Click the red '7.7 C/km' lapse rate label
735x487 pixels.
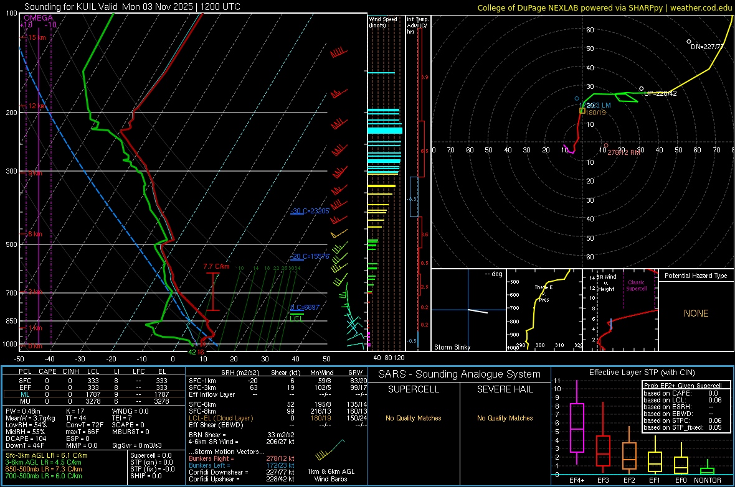tap(217, 266)
